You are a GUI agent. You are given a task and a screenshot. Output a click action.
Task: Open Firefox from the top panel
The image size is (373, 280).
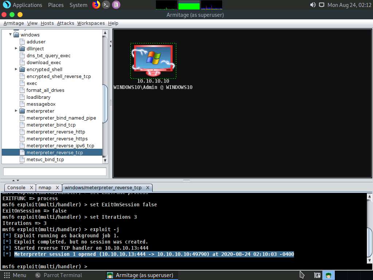96,5
